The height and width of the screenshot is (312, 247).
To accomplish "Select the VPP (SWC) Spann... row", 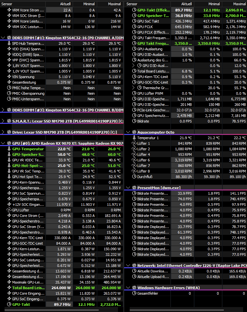I will pos(62,60).
